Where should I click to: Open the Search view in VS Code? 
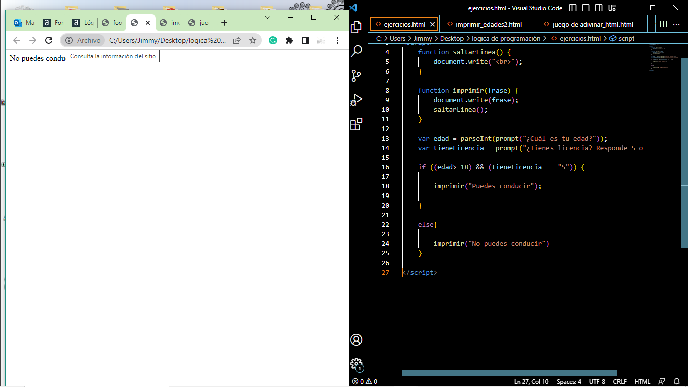(x=356, y=51)
